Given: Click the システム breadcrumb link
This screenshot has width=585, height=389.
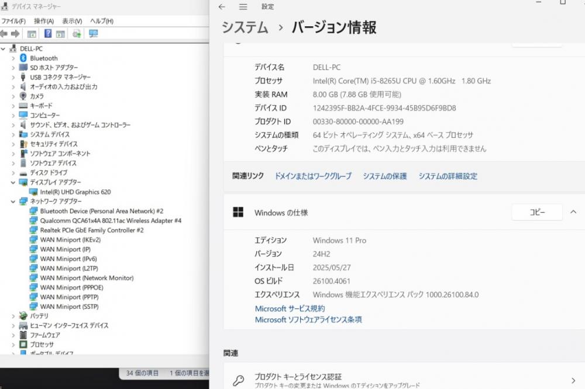Looking at the screenshot, I should (245, 27).
